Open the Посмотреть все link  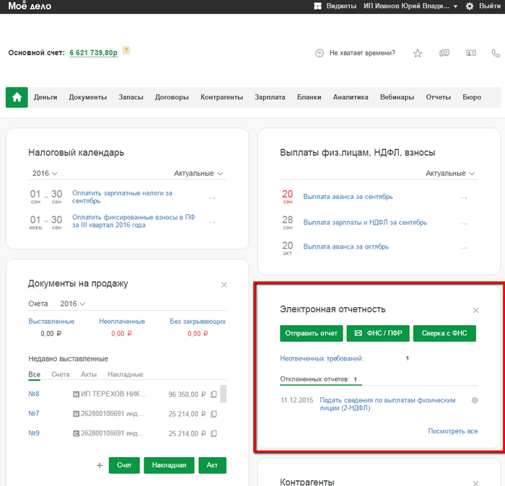coord(452,431)
